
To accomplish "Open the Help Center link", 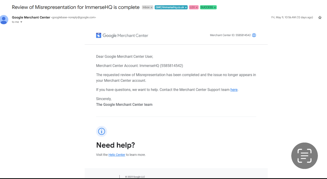I will tap(117, 155).
